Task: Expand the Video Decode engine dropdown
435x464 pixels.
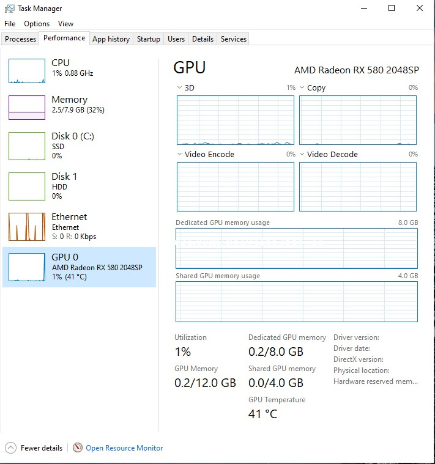Action: point(302,155)
